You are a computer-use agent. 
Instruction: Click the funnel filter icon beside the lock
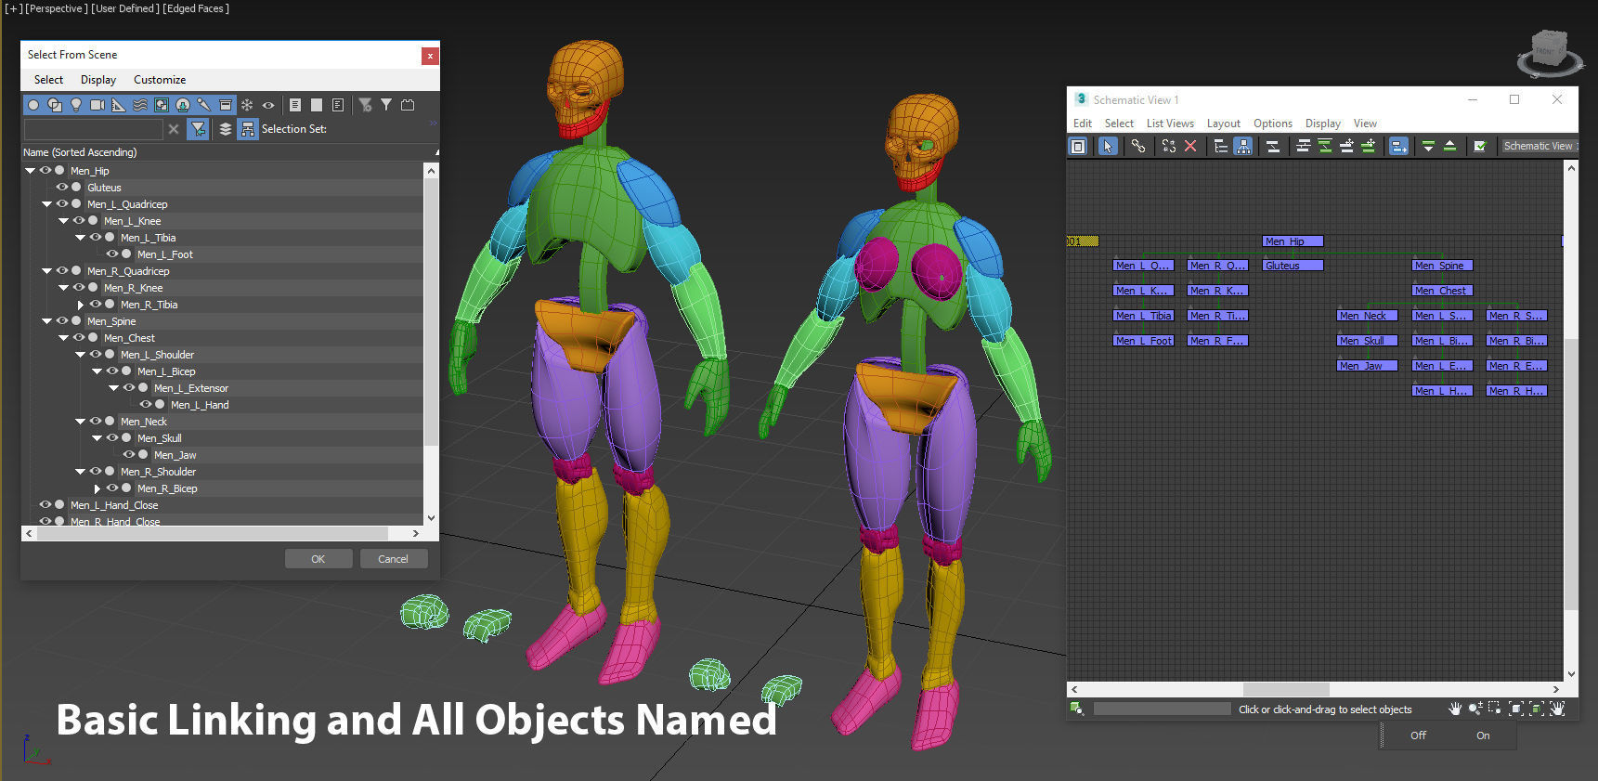tap(386, 105)
